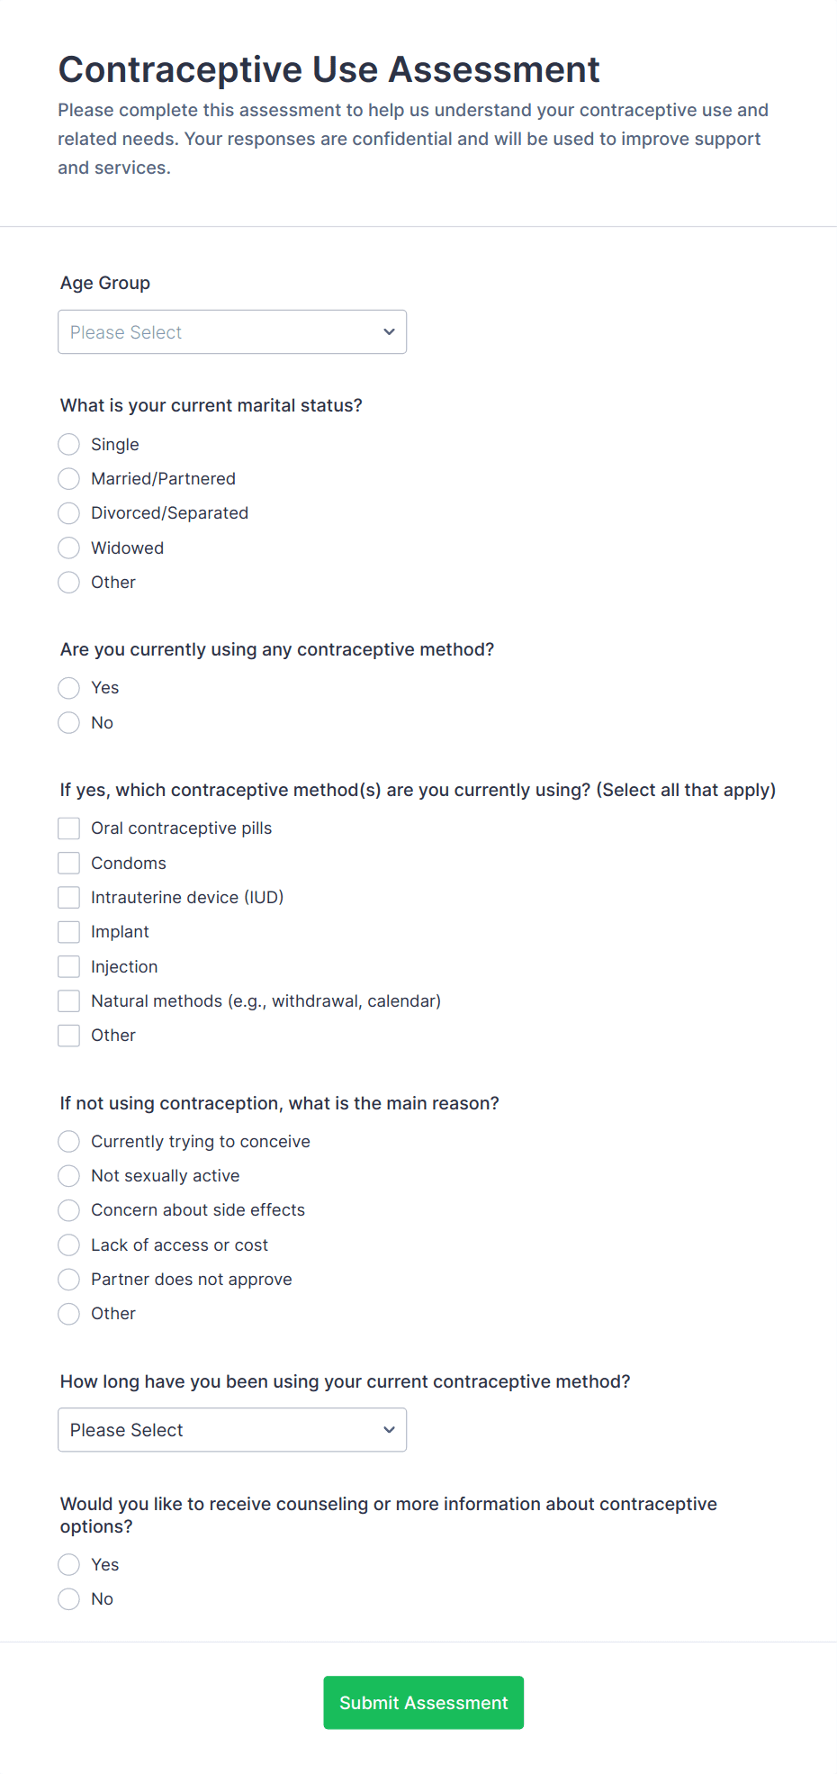Image resolution: width=837 pixels, height=1774 pixels.
Task: Check the Oral contraceptive pills option
Action: click(68, 828)
